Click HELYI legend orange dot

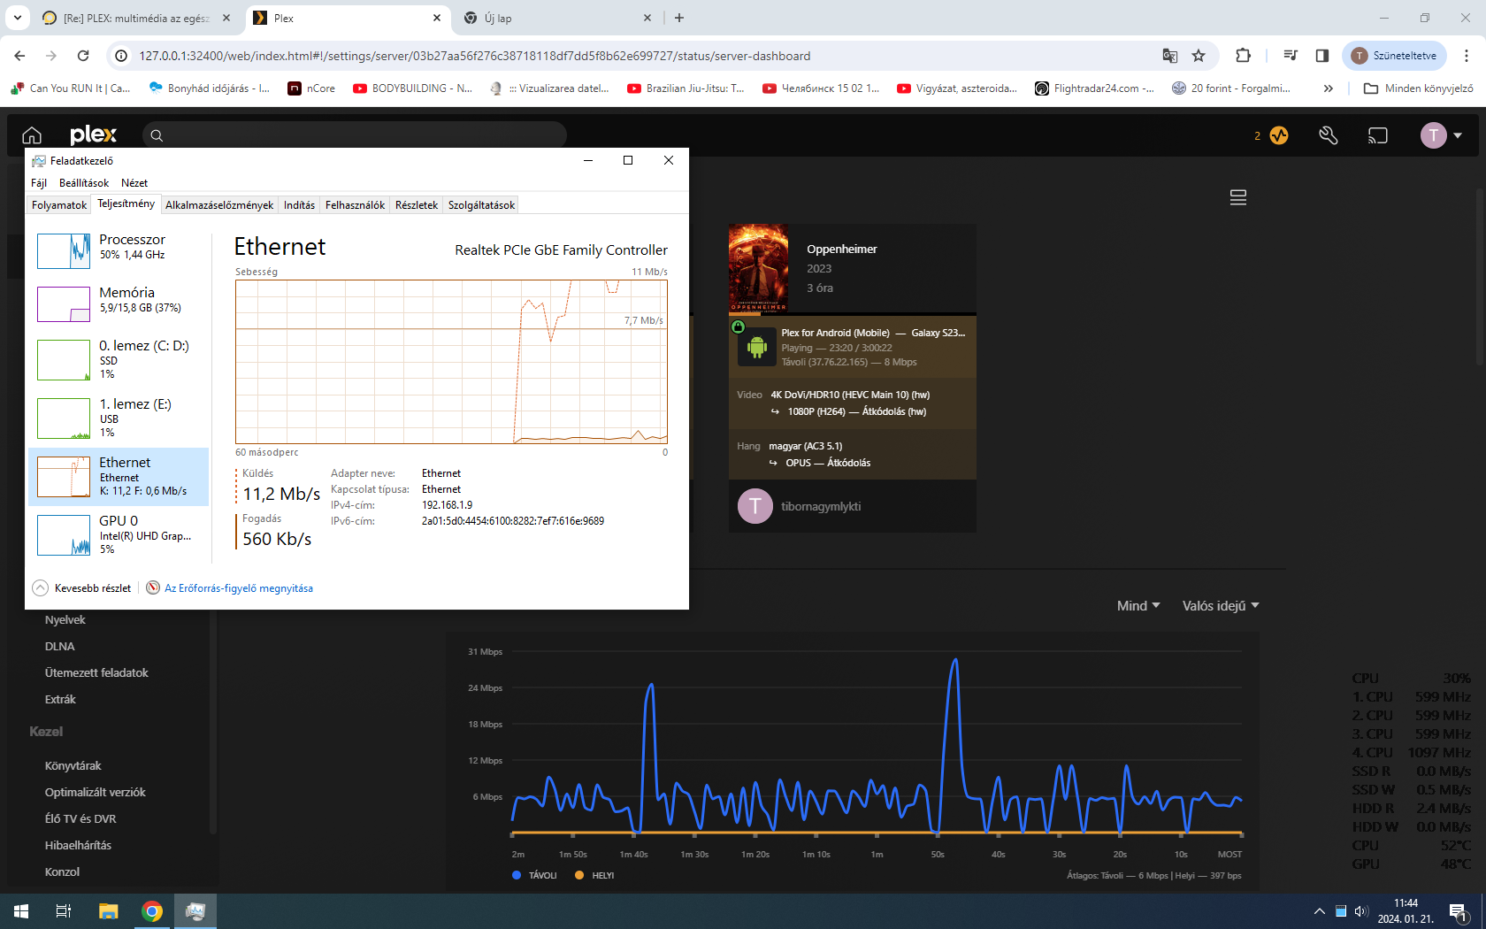(579, 875)
